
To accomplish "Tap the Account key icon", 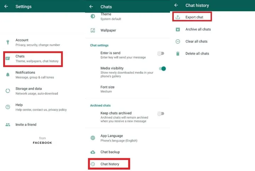I will pos(8,42).
